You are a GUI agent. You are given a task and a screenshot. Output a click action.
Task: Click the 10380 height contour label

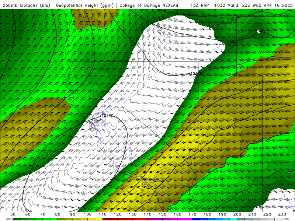[231, 41]
